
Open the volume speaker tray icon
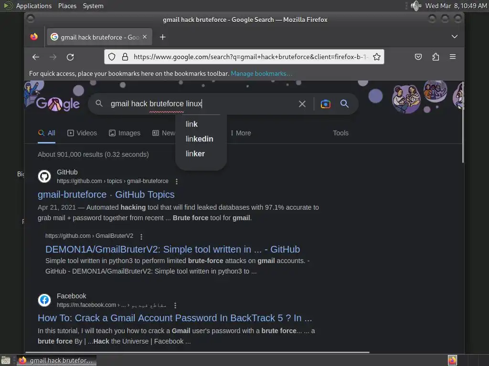(416, 6)
